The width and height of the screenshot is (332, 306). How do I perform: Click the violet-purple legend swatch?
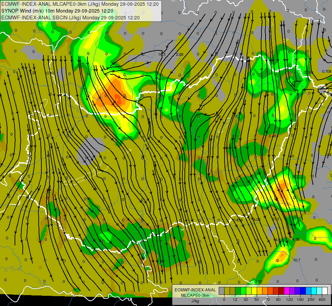pos(292,291)
